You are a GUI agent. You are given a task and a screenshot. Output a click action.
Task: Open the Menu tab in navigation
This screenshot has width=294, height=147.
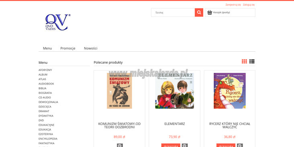point(47,48)
